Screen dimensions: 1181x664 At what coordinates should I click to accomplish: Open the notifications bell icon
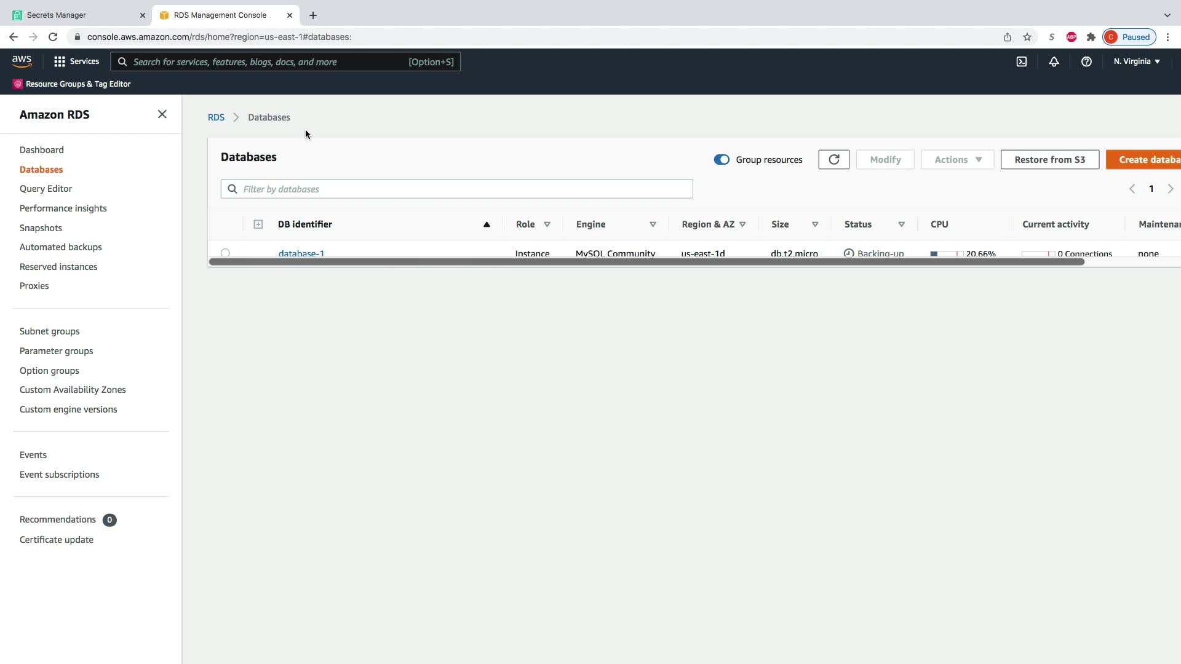point(1054,61)
